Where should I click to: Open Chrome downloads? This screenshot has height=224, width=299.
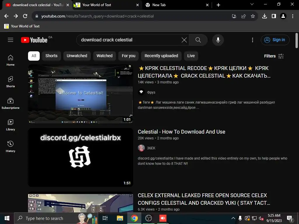264,16
